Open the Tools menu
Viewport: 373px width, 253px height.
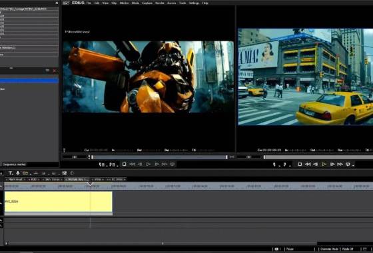click(x=183, y=3)
